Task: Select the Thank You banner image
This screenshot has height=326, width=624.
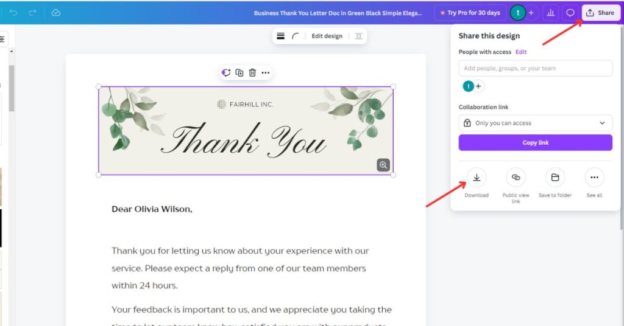Action: (x=246, y=131)
